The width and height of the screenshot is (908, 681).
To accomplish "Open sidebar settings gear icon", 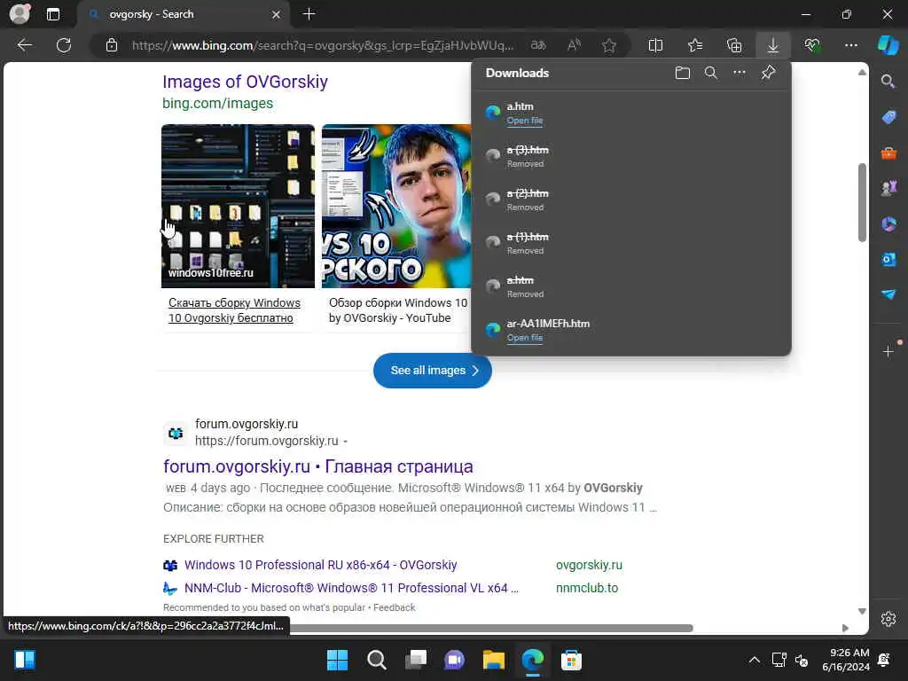I will [888, 619].
